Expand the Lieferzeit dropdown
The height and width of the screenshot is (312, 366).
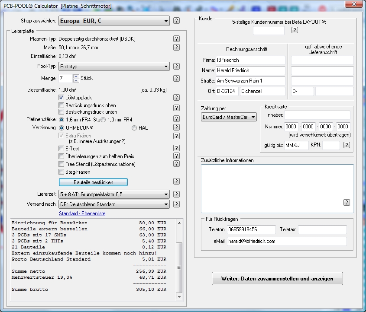click(114, 194)
